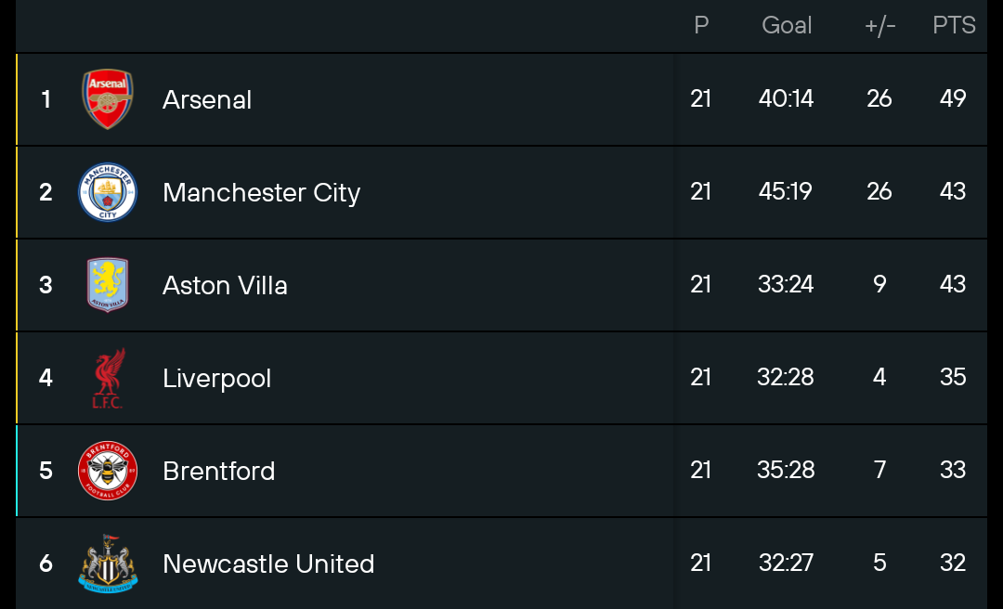
Task: Open the Brentford team name link
Action: [219, 471]
